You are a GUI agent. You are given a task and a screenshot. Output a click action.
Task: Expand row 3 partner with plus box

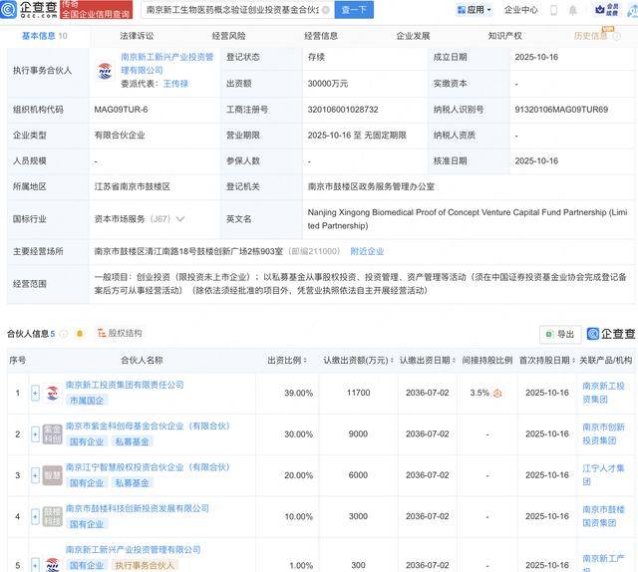pos(35,475)
